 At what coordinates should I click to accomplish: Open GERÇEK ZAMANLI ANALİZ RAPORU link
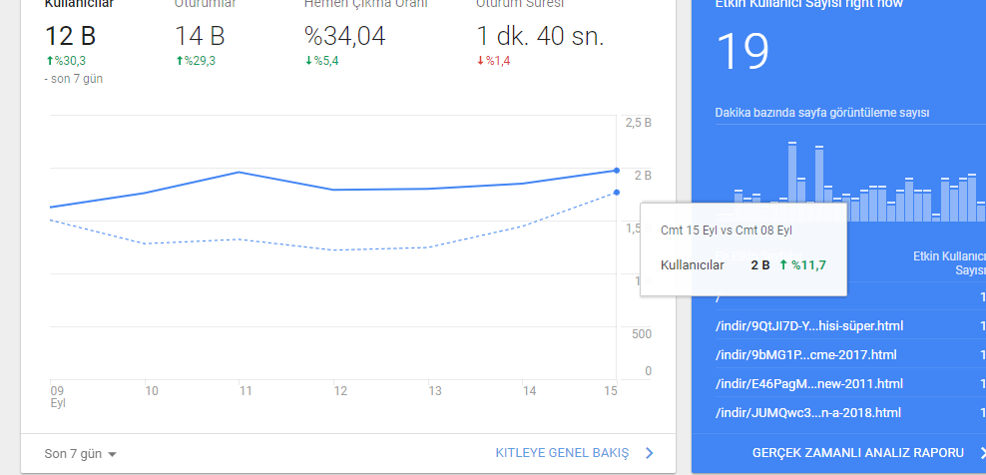pos(857,452)
